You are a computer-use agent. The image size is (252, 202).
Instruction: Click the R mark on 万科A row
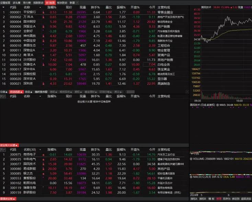pyautogui.click(x=43, y=17)
